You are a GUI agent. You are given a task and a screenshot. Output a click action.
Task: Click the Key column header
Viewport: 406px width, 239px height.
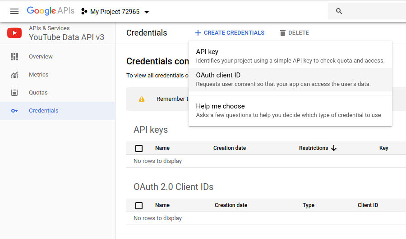click(x=384, y=148)
